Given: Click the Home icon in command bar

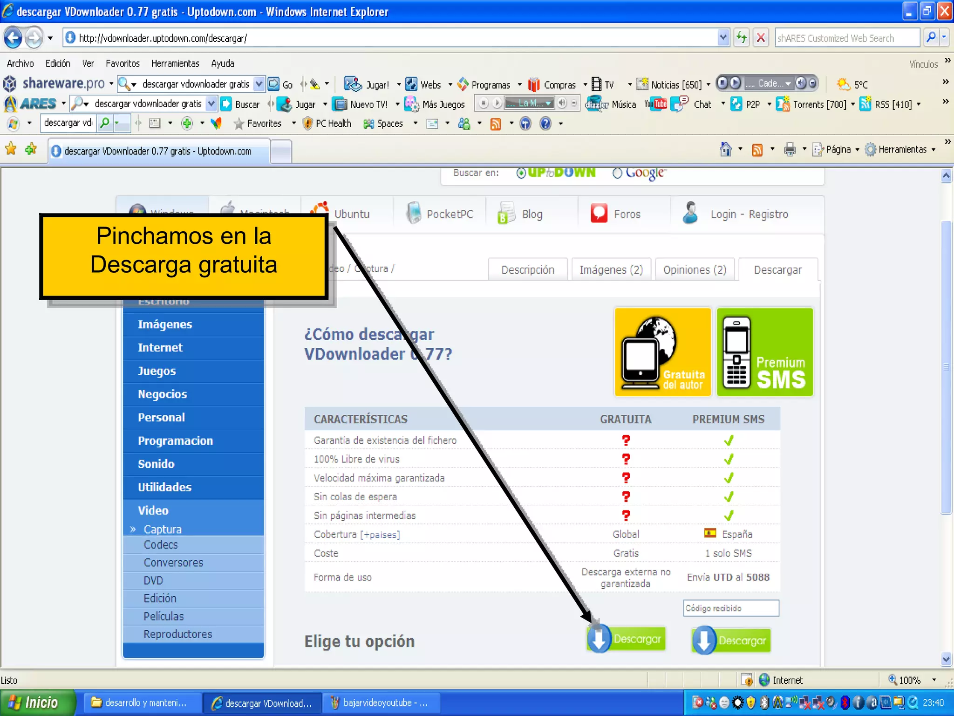Looking at the screenshot, I should (x=725, y=149).
